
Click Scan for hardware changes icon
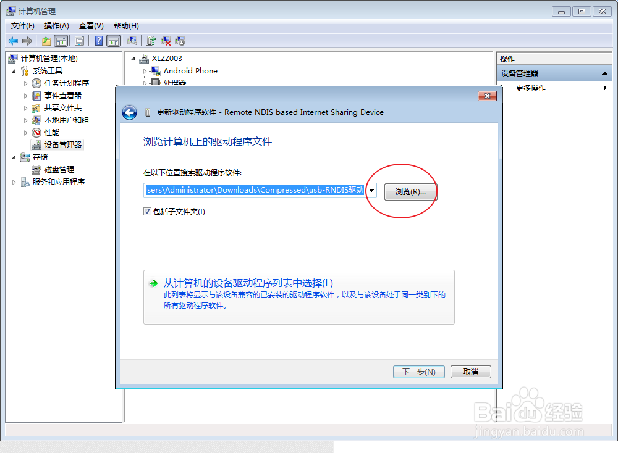(132, 41)
